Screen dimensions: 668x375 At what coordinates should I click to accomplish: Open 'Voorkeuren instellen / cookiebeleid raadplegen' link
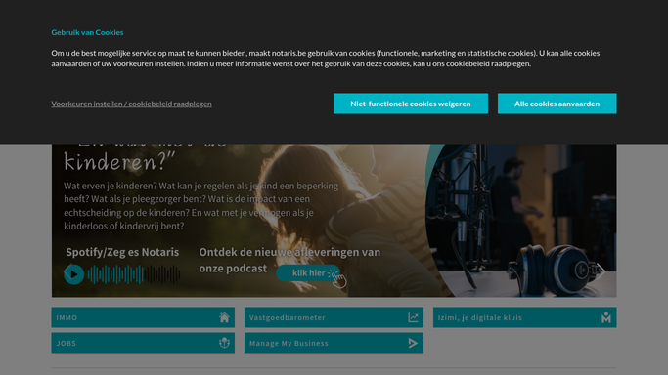[x=131, y=104]
